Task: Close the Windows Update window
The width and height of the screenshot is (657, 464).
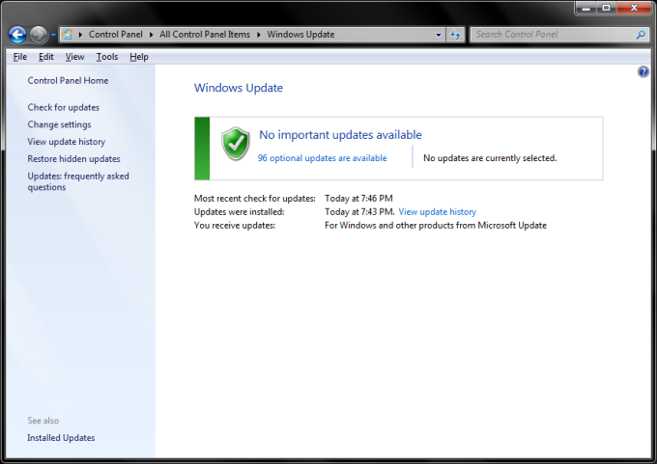Action: (634, 8)
